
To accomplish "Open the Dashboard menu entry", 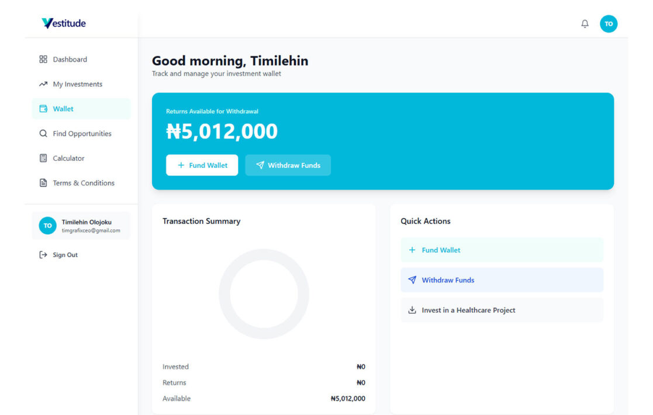I will pyautogui.click(x=70, y=59).
